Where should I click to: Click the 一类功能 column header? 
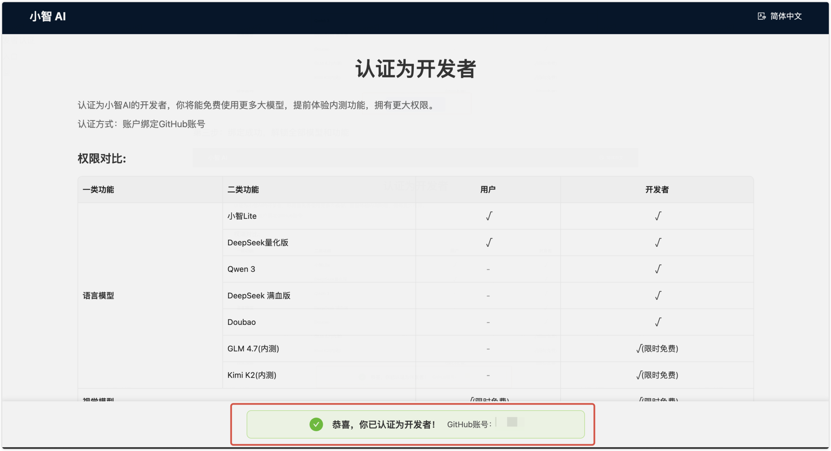click(98, 190)
